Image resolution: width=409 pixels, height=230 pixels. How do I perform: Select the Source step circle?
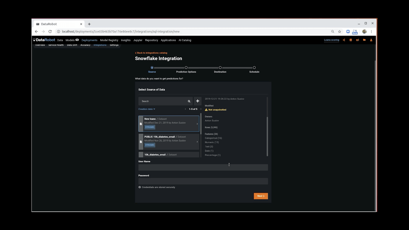152,68
